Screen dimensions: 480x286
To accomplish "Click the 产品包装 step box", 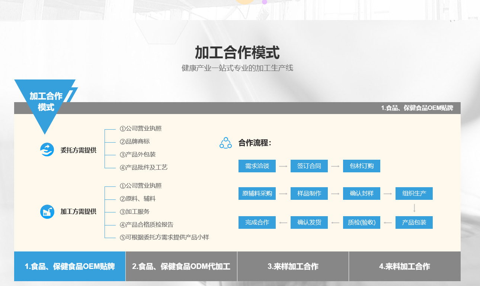I will point(414,222).
